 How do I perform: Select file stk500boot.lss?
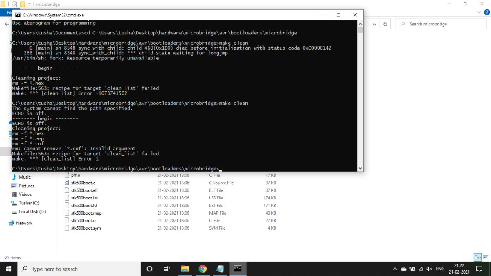[84, 198]
